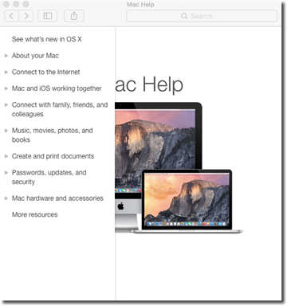Click into the Mac Help search field
This screenshot has width=287, height=306.
point(202,16)
